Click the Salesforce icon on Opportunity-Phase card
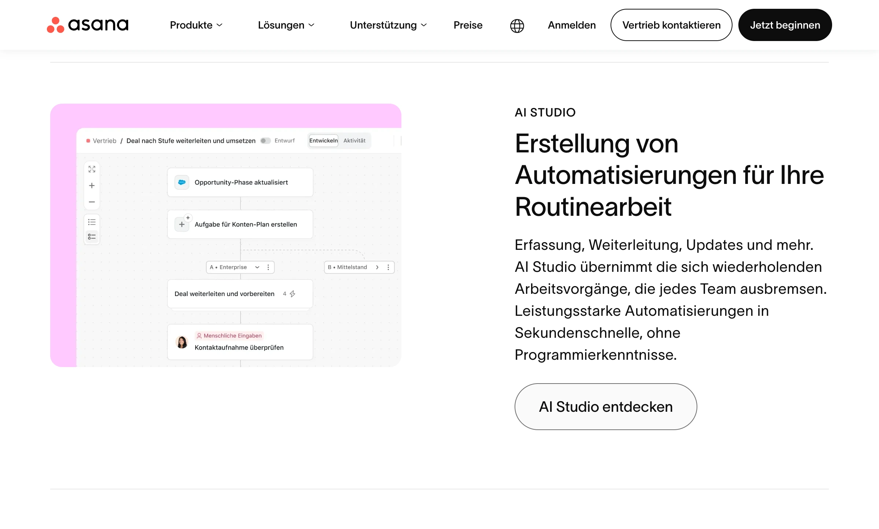879x529 pixels. tap(182, 182)
